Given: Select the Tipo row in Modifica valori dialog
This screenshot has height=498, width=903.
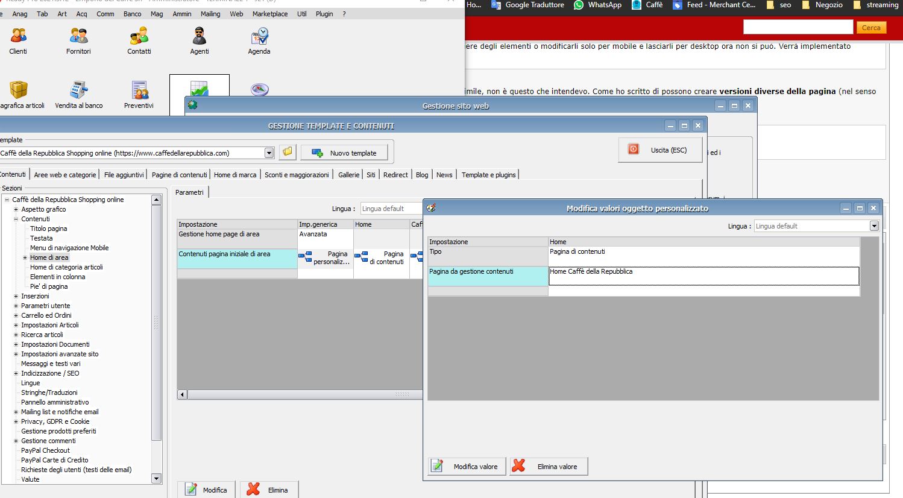Looking at the screenshot, I should point(488,256).
